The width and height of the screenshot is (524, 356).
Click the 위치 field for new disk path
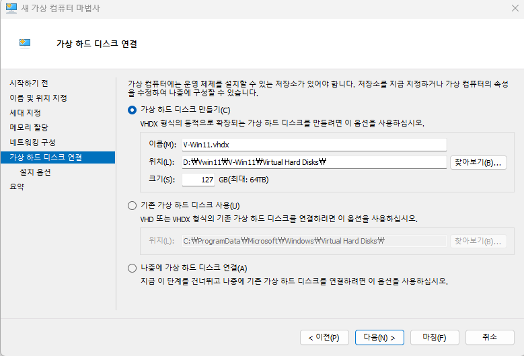(x=314, y=162)
